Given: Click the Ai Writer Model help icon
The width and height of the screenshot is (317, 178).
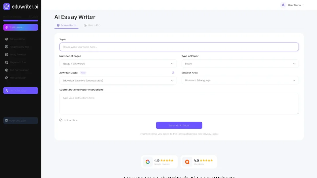Looking at the screenshot, I should [x=173, y=73].
